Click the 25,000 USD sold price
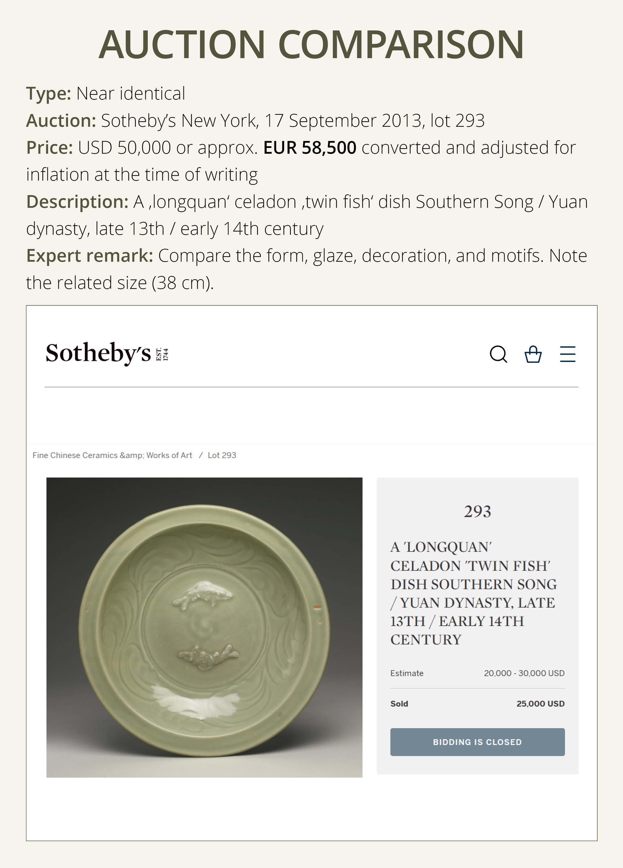The height and width of the screenshot is (868, 623). pyautogui.click(x=540, y=703)
